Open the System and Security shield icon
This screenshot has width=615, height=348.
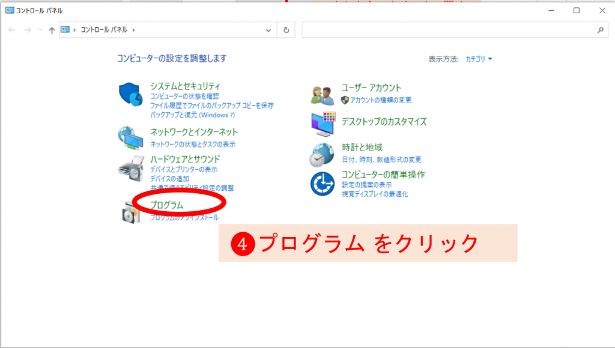coord(130,94)
